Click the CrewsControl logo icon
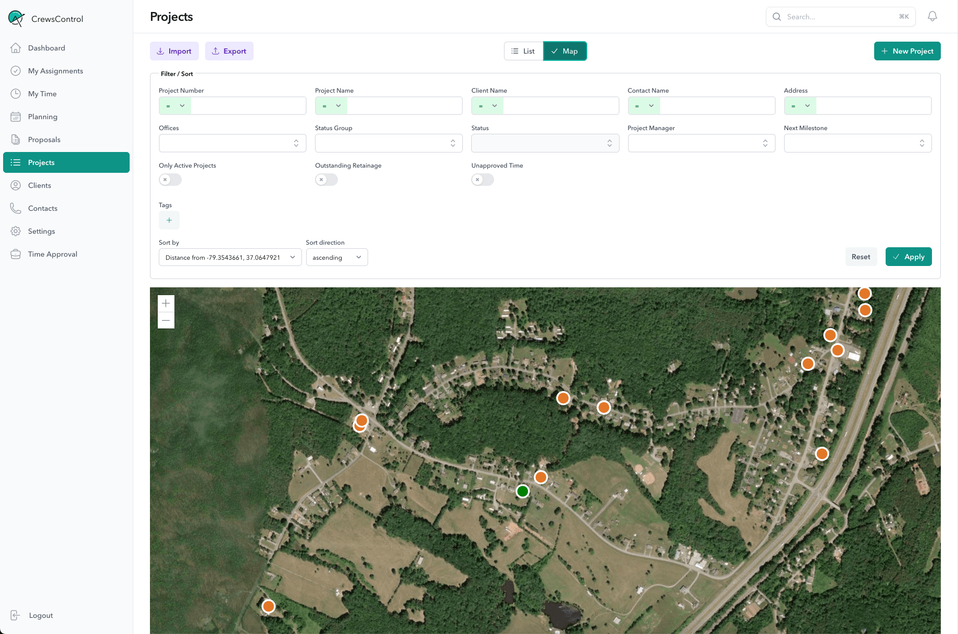Screen dimensions: 958x634 [16, 19]
